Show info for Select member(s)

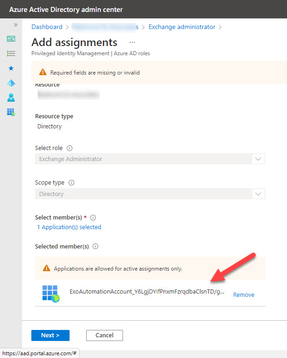coord(93,218)
